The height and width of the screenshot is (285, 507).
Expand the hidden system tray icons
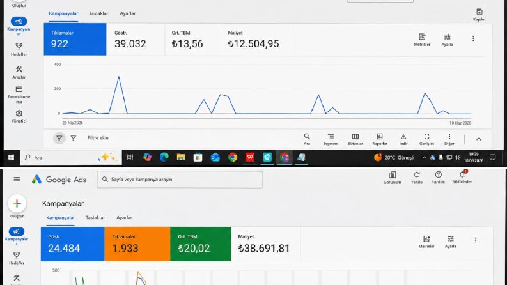coord(424,158)
